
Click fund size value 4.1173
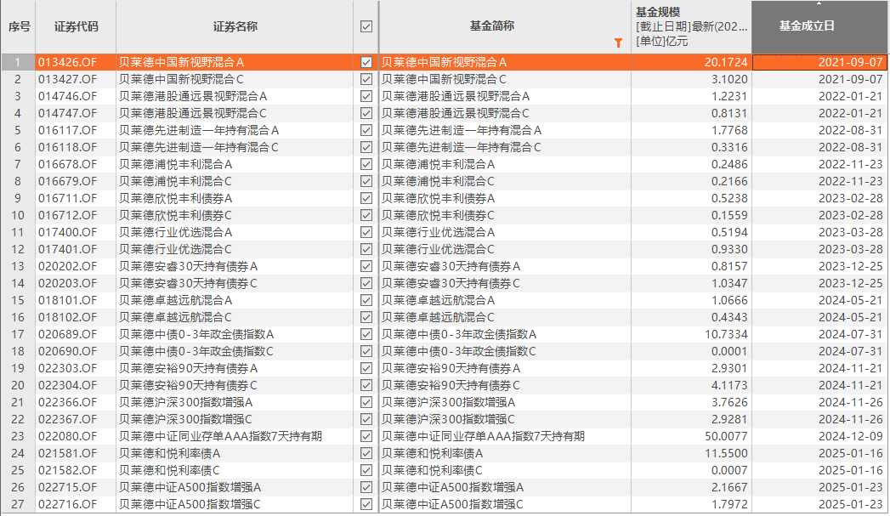(x=729, y=385)
